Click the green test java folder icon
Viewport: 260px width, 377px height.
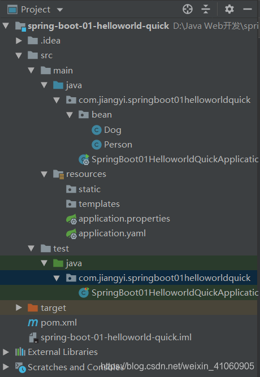(58, 263)
